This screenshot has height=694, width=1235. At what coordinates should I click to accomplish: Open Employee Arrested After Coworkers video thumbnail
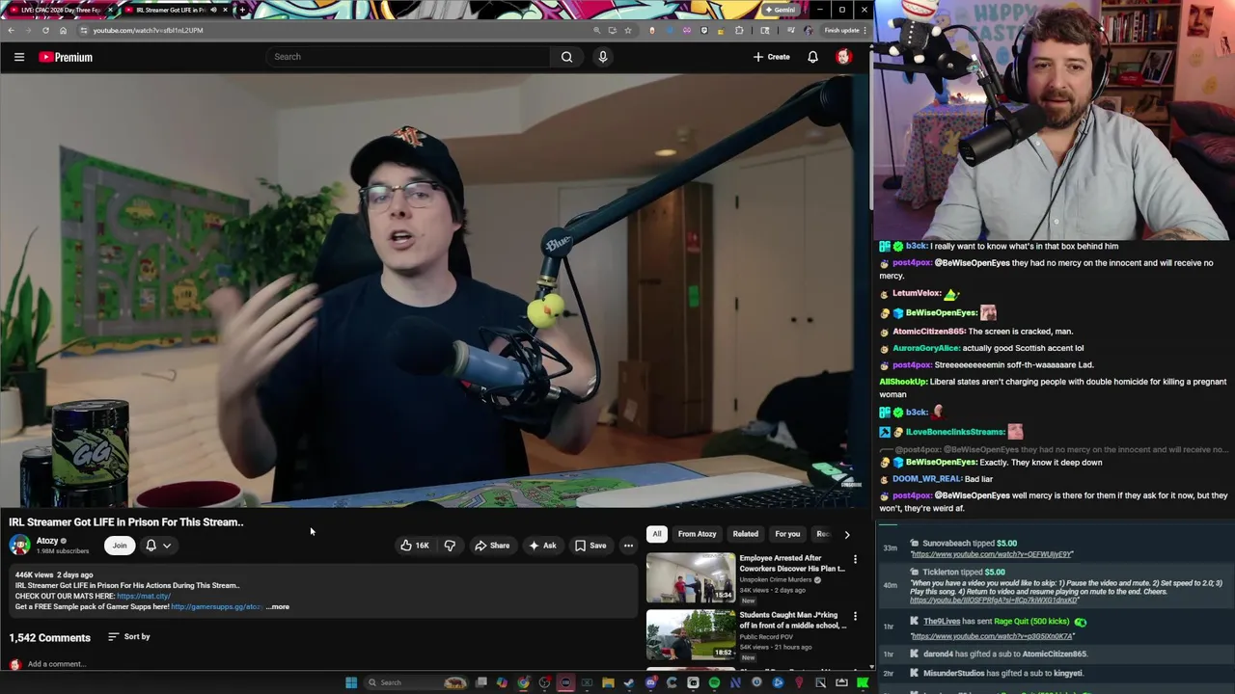click(691, 577)
